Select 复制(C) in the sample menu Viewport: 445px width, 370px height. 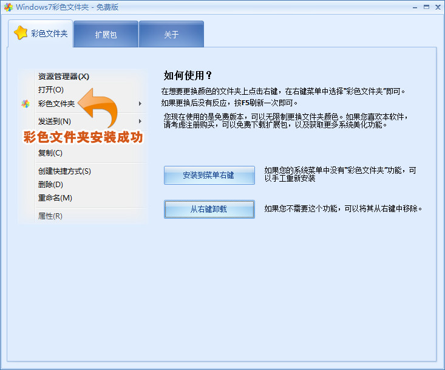pyautogui.click(x=50, y=152)
